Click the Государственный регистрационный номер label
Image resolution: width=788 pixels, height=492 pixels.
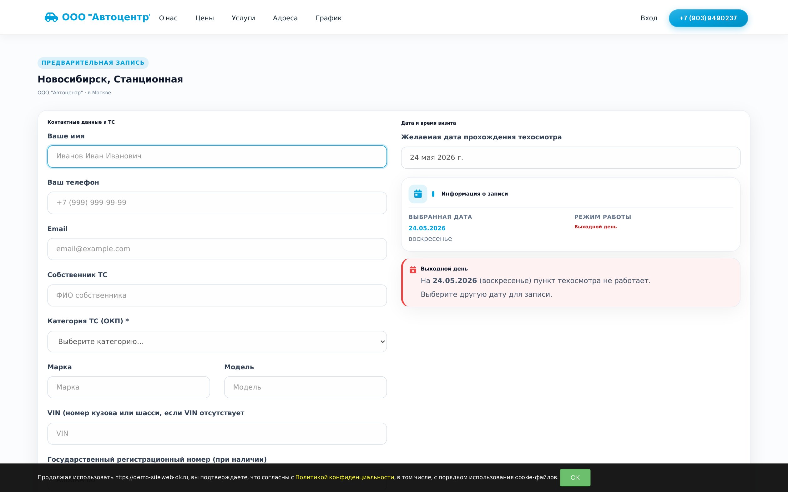[157, 460]
